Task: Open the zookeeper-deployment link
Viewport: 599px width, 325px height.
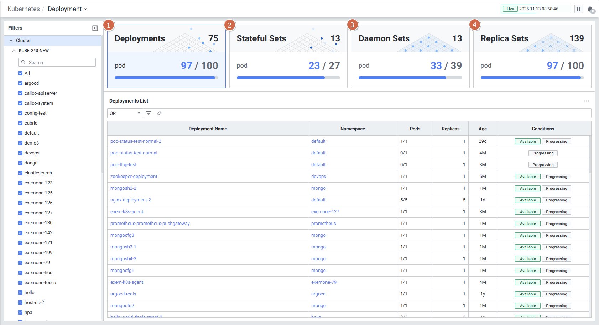Action: (x=134, y=177)
